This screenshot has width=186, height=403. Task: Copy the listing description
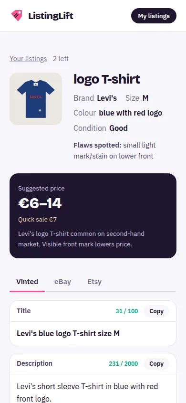click(x=156, y=364)
